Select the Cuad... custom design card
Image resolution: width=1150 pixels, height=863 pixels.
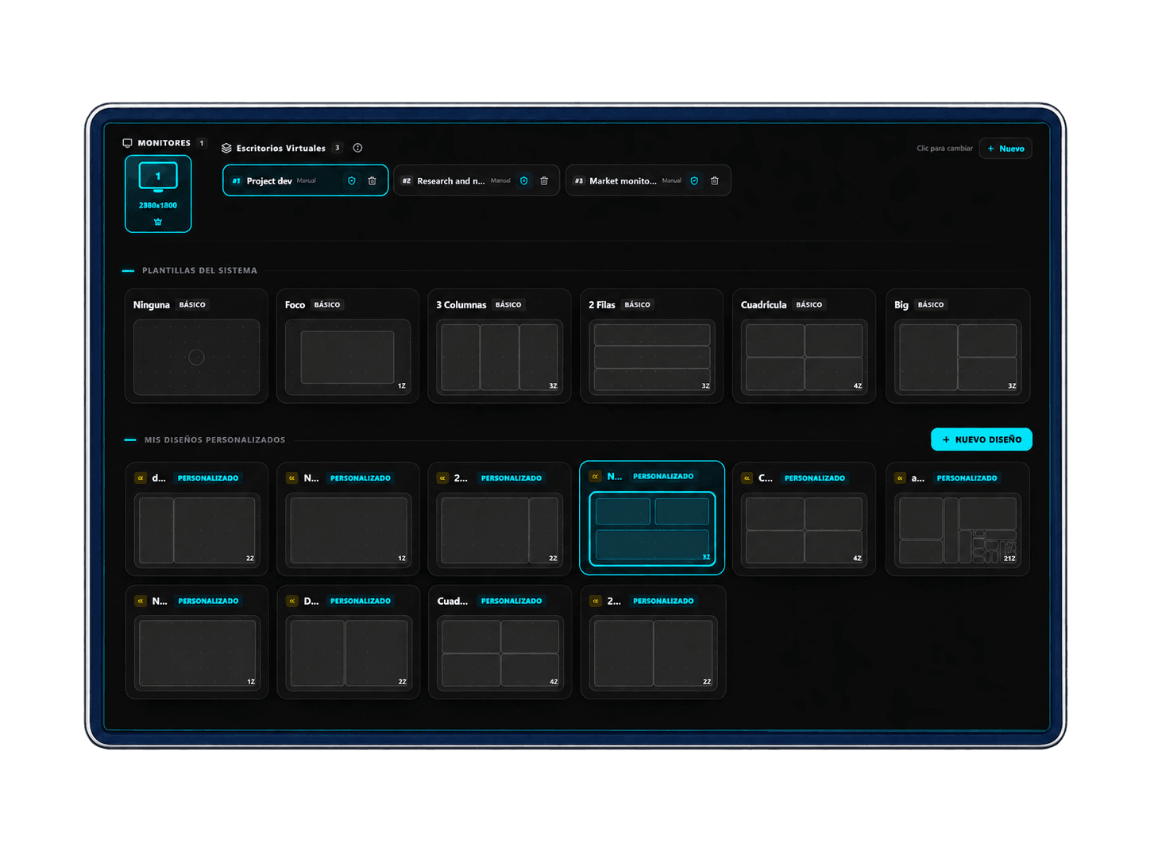(500, 642)
